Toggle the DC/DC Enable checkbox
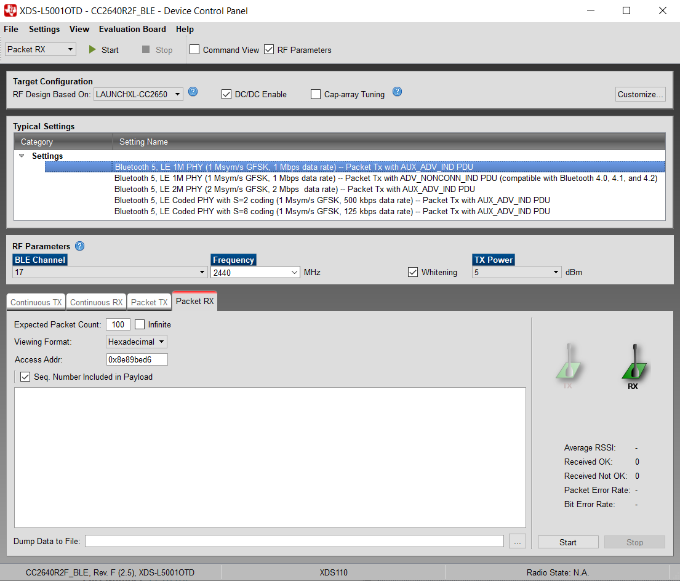The image size is (680, 581). (226, 94)
